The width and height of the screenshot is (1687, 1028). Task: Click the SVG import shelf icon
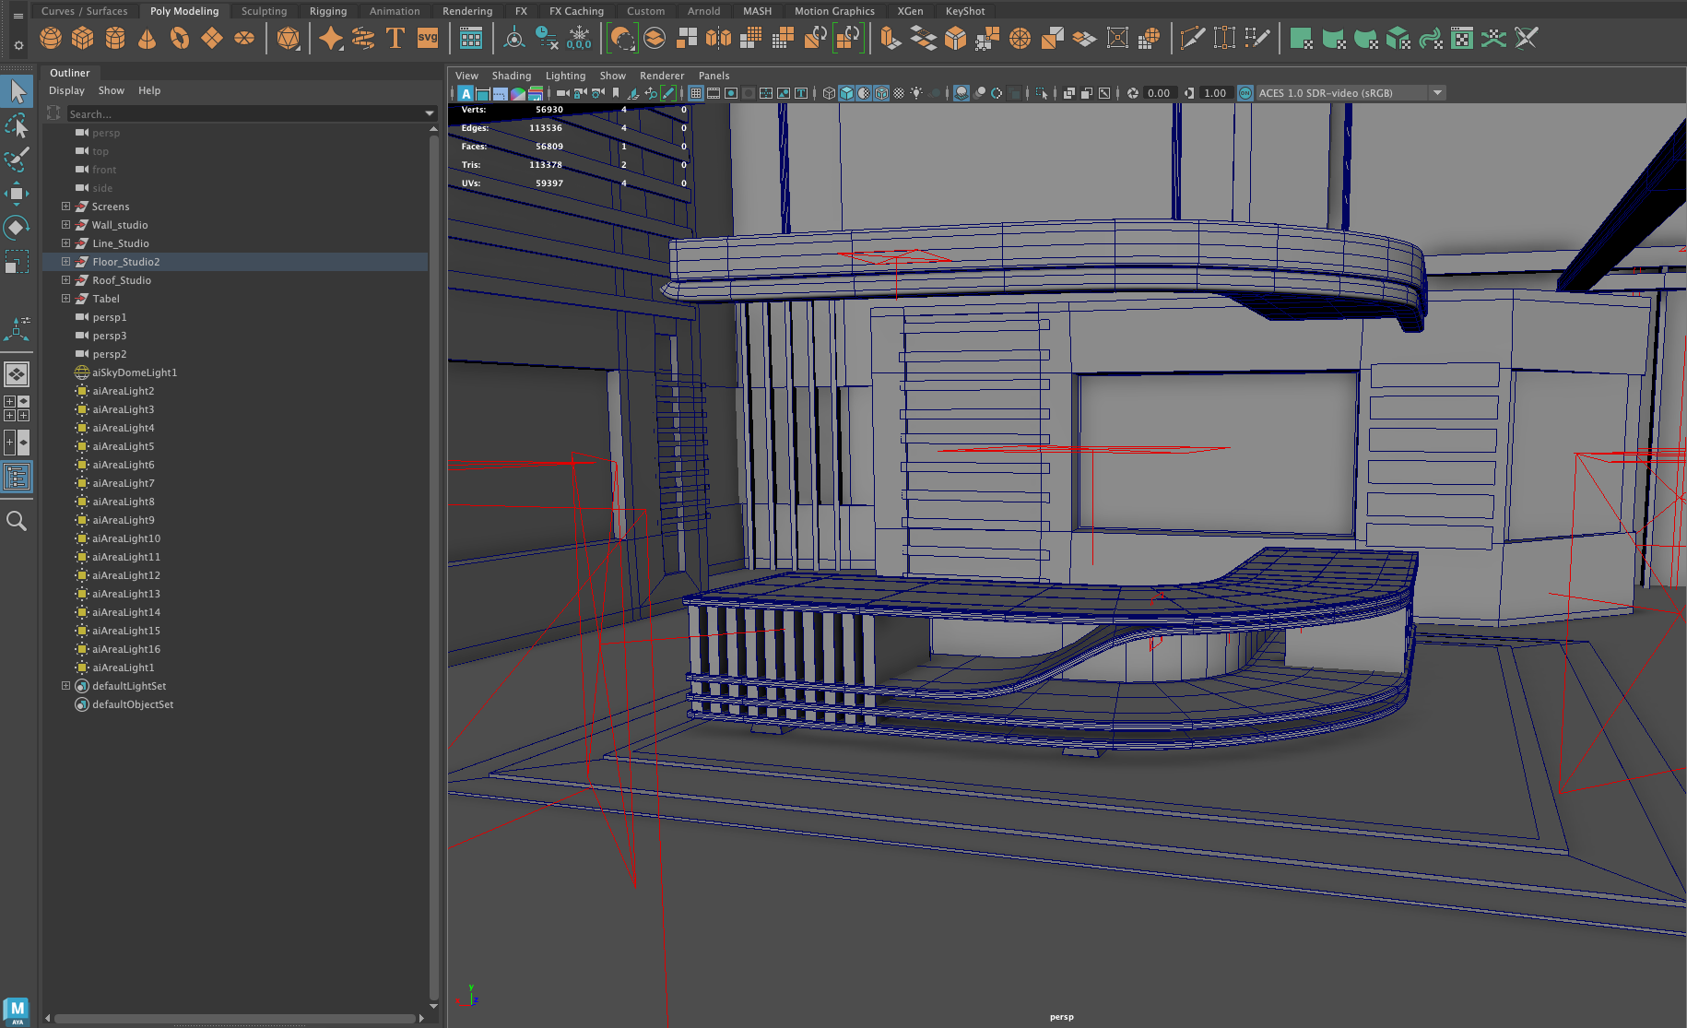pyautogui.click(x=428, y=39)
